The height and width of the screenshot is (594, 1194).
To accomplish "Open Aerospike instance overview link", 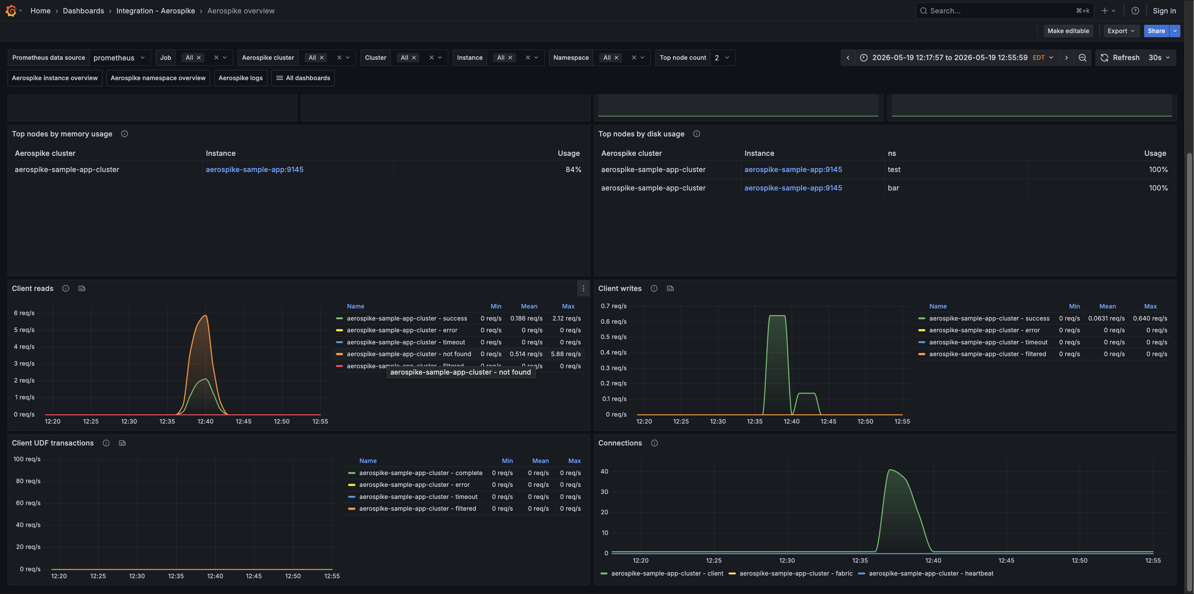I will (x=55, y=78).
